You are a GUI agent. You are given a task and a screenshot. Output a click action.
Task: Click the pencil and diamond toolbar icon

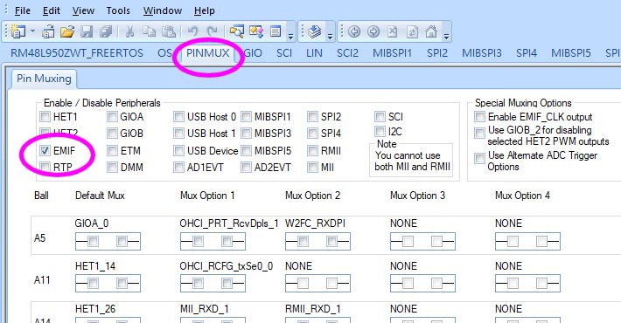point(256,31)
